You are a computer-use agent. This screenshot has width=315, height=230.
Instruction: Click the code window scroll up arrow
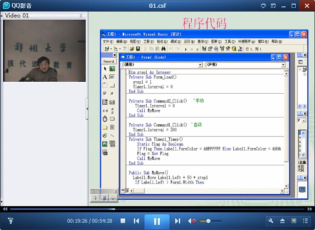286,73
